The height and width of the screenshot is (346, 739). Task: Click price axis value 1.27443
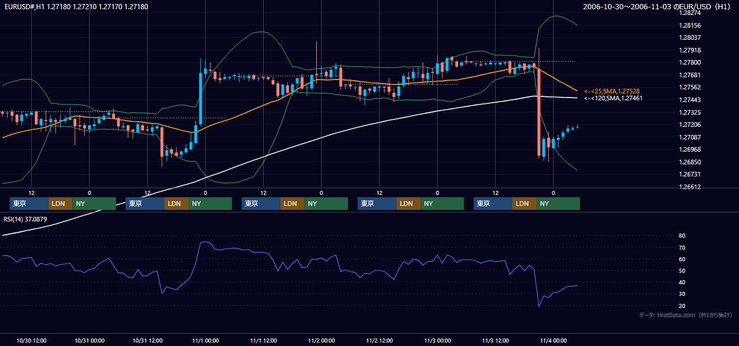tap(690, 100)
